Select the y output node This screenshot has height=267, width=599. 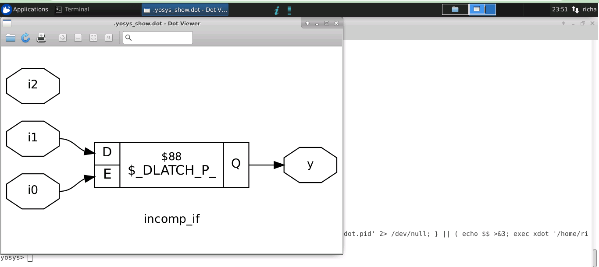(x=310, y=164)
